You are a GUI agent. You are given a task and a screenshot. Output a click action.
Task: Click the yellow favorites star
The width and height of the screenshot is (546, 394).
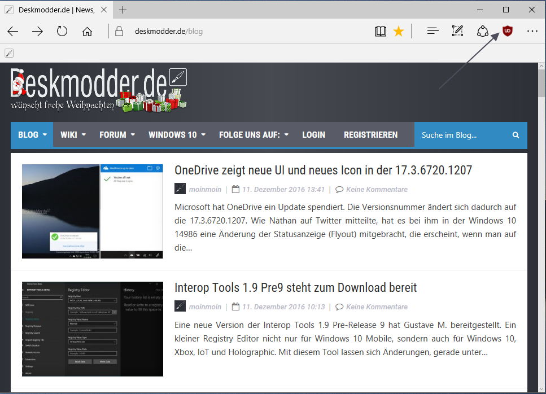tap(399, 31)
